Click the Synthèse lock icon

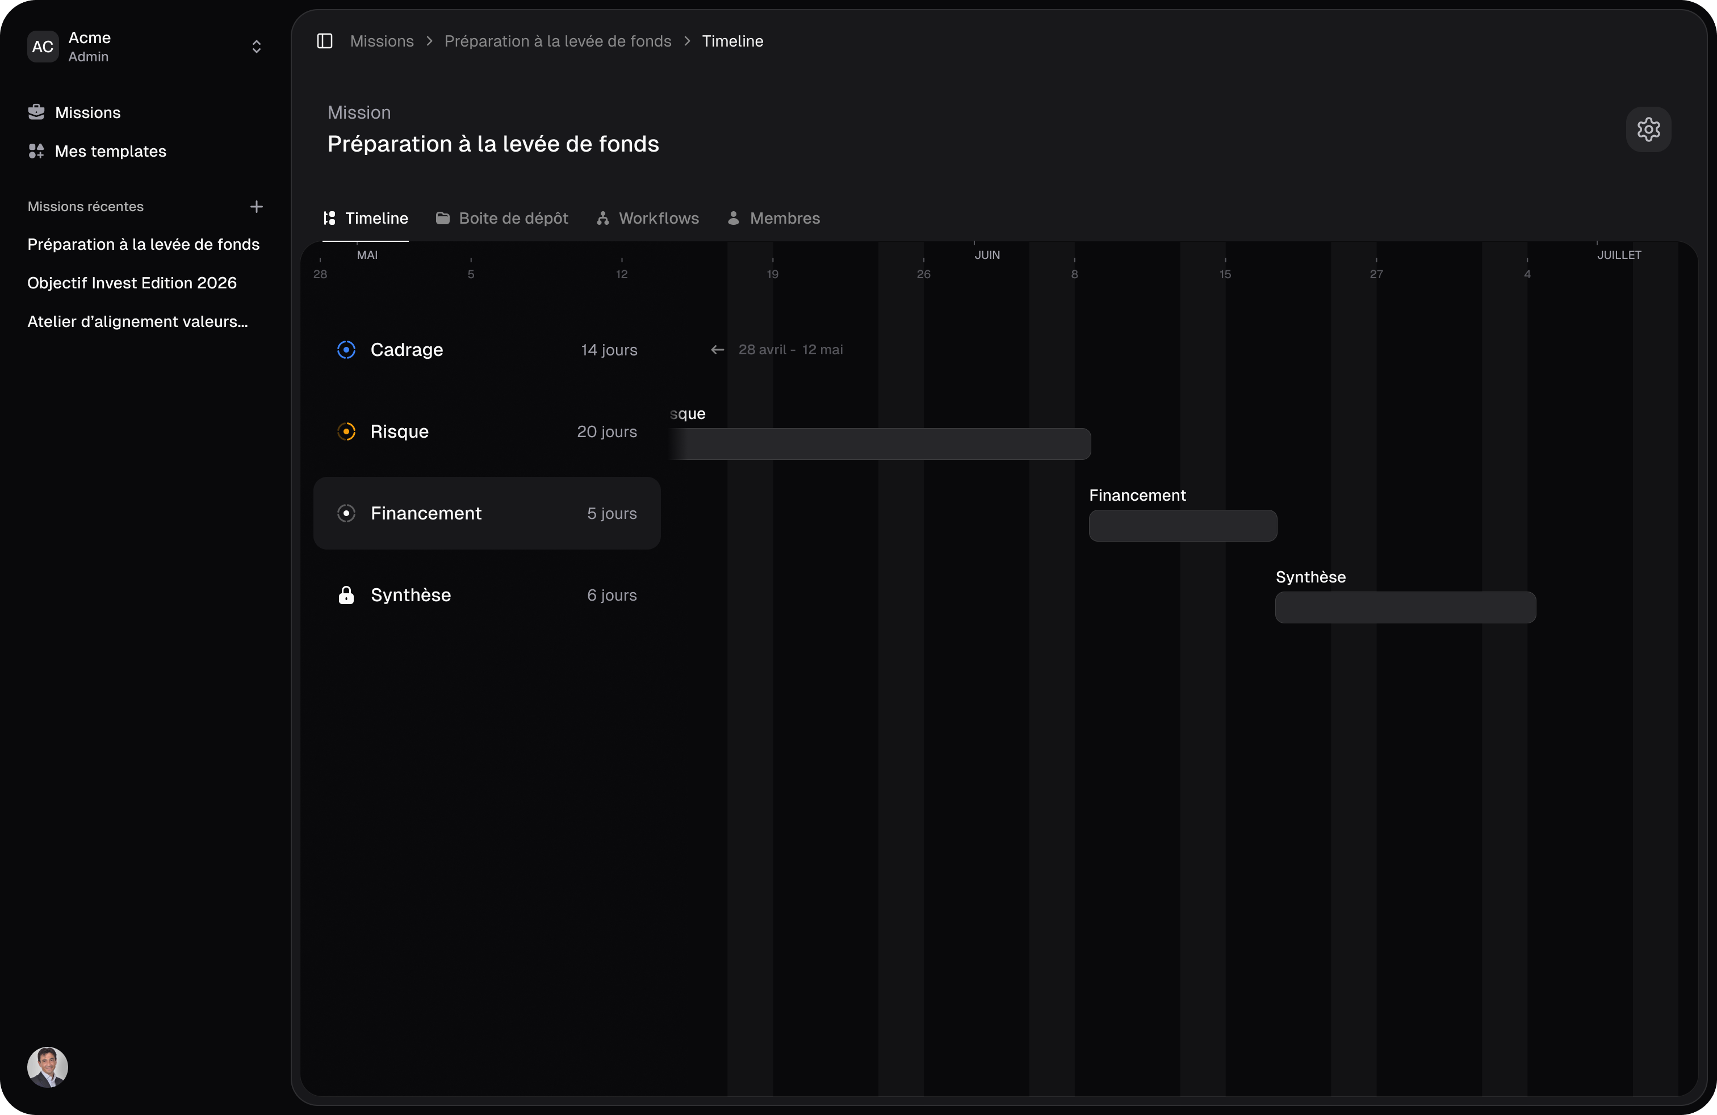346,595
